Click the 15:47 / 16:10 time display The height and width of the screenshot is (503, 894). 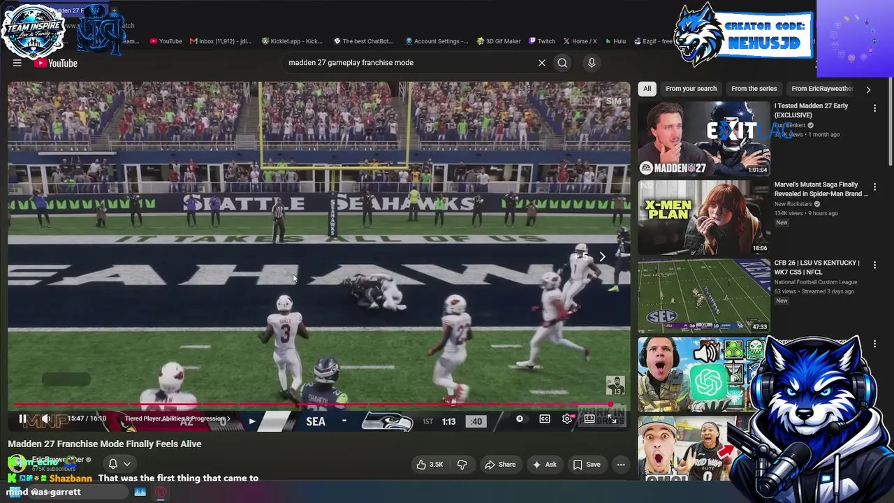coord(87,419)
